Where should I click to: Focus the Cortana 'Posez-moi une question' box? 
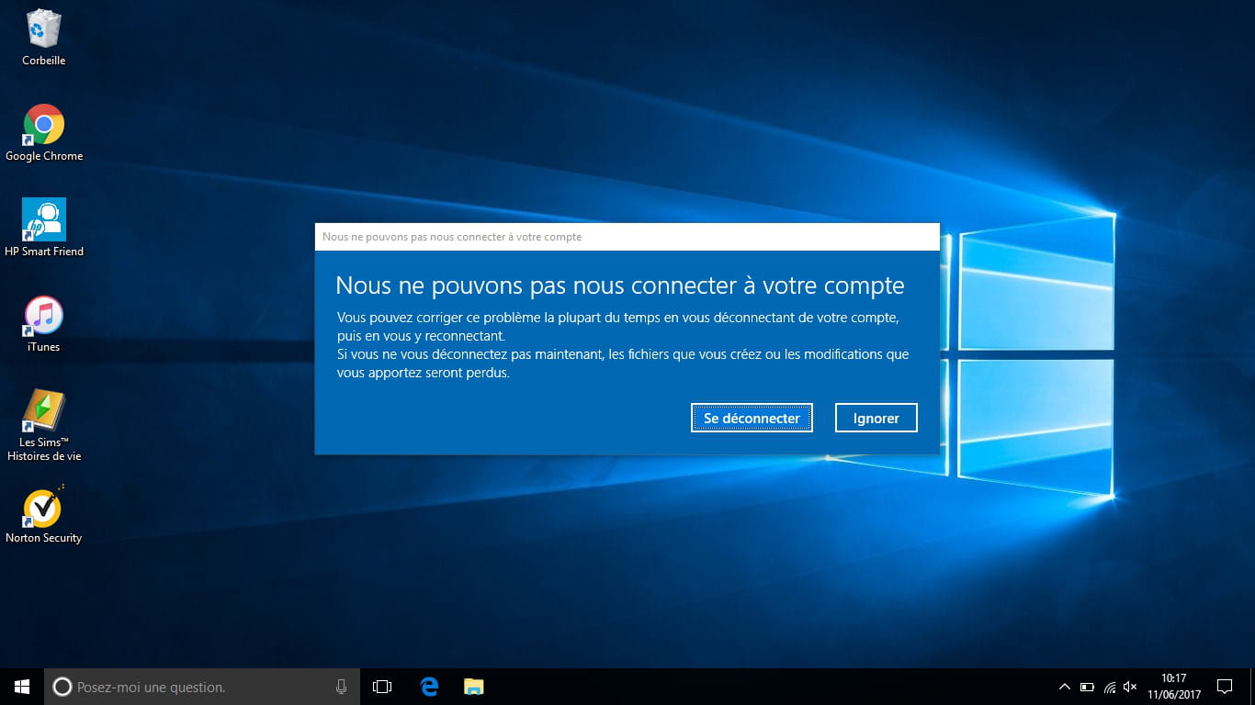202,687
